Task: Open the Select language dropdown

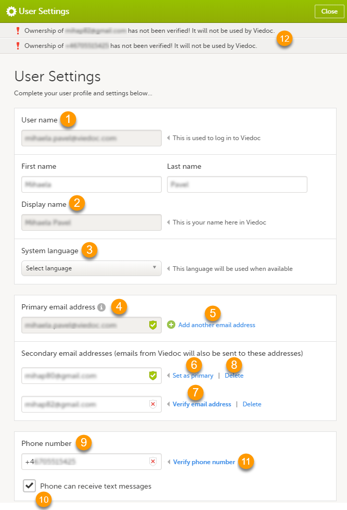Action: [x=91, y=268]
